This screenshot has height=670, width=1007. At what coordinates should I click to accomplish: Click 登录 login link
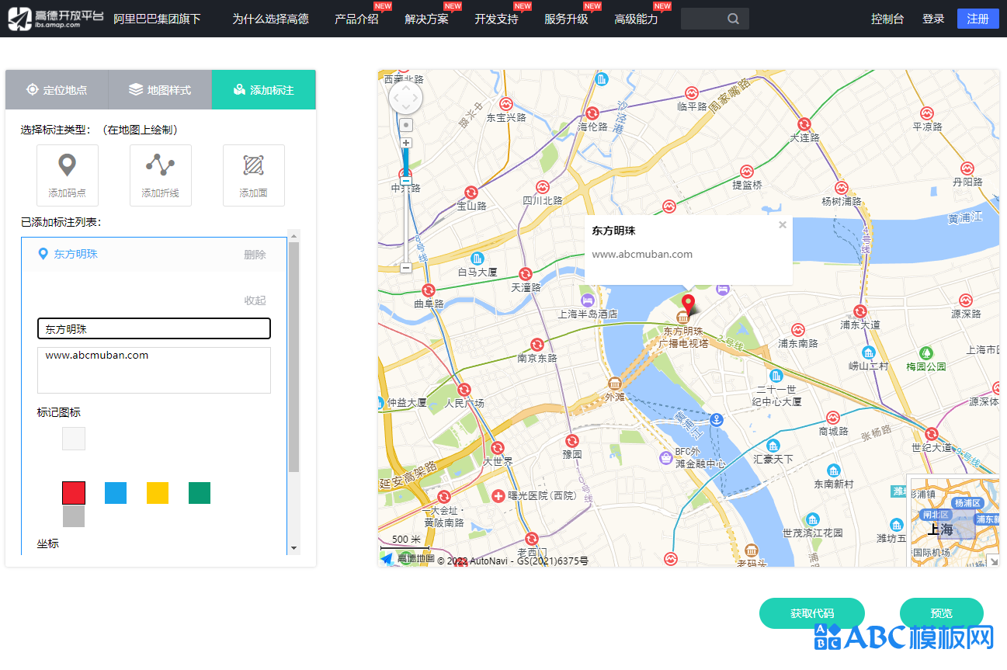pyautogui.click(x=933, y=19)
